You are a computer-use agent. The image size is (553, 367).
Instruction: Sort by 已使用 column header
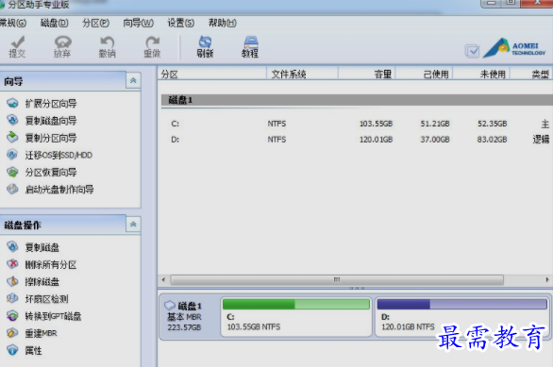[x=425, y=74]
